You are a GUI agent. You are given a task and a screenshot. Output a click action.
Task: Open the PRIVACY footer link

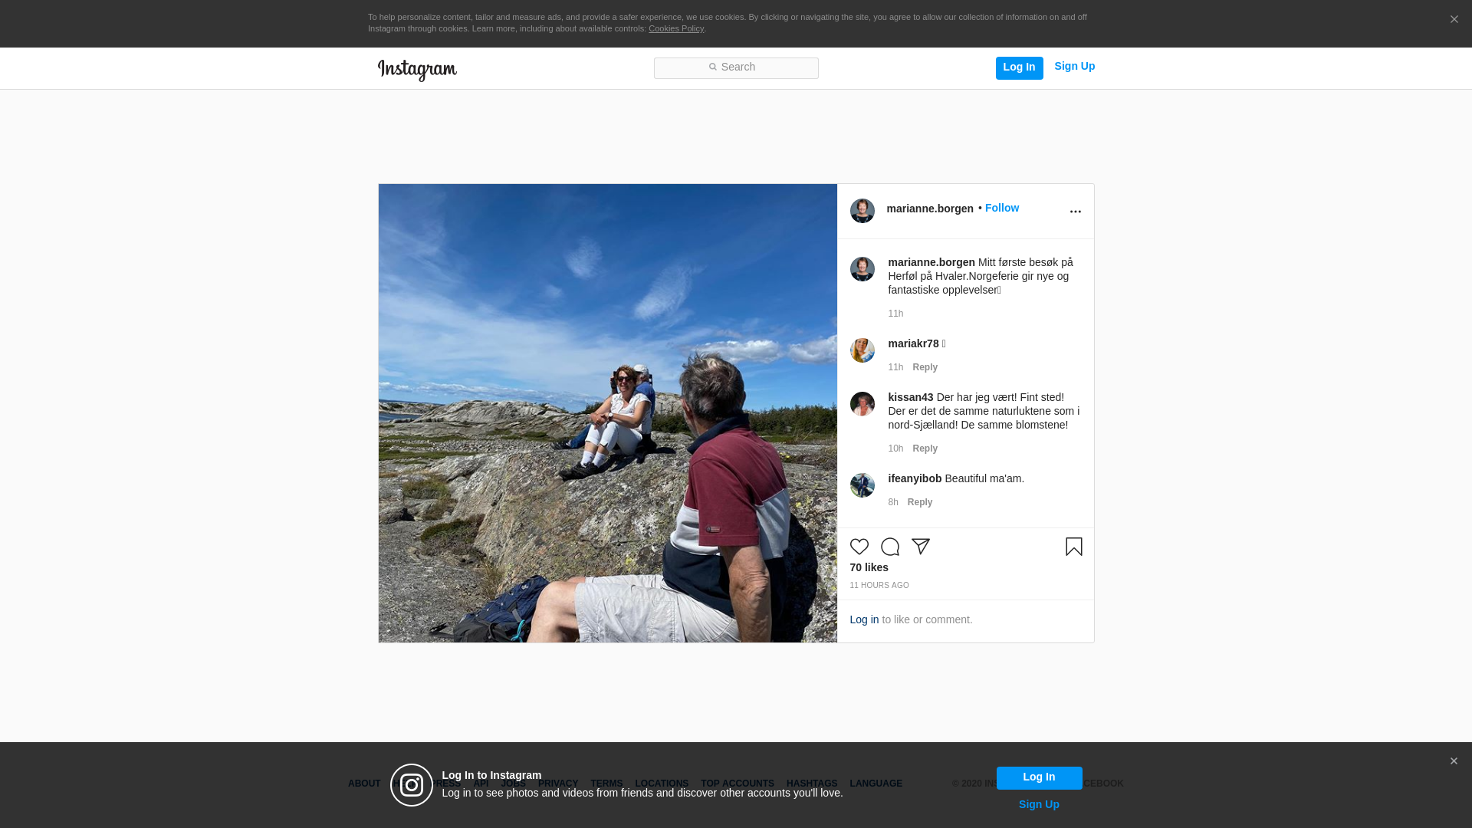pos(557,784)
